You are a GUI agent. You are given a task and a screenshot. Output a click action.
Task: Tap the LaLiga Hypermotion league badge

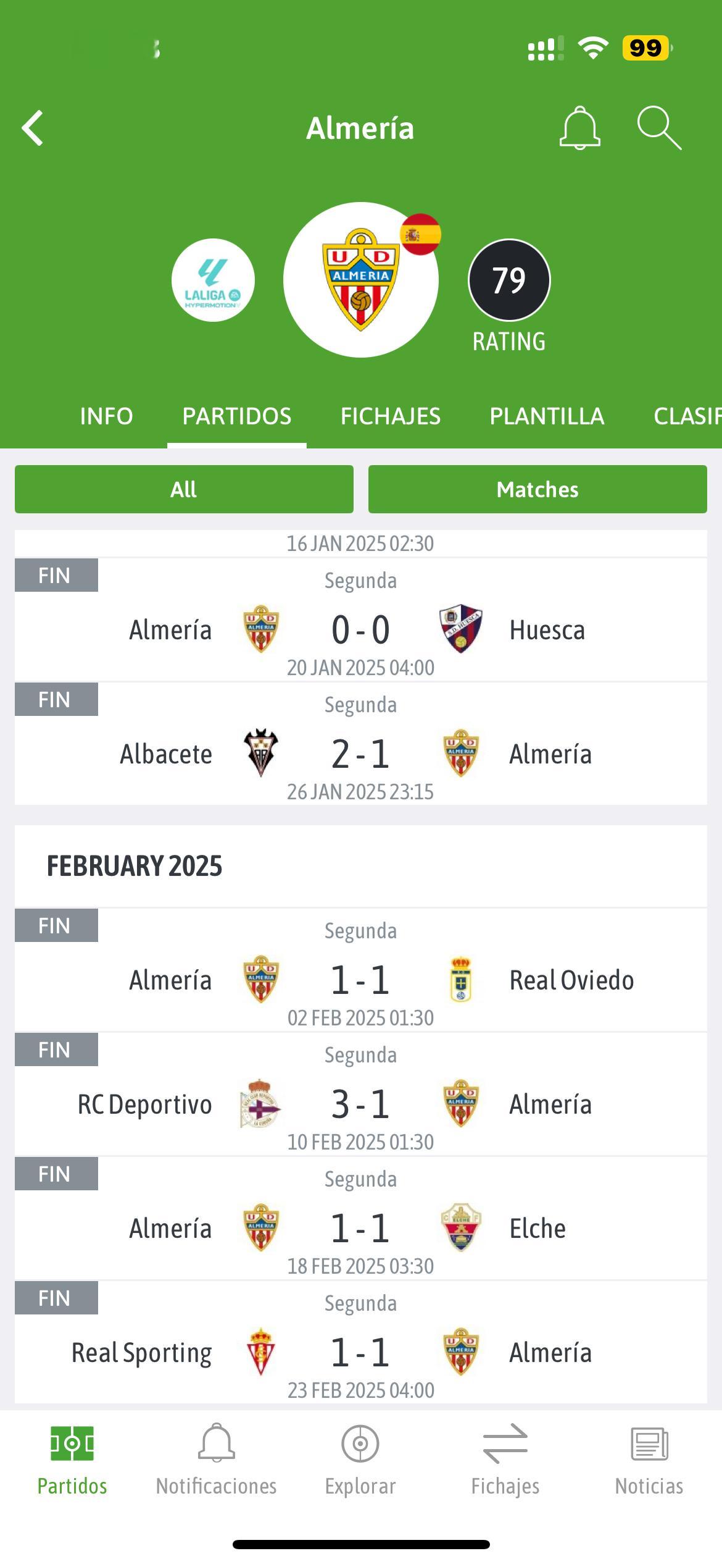213,280
